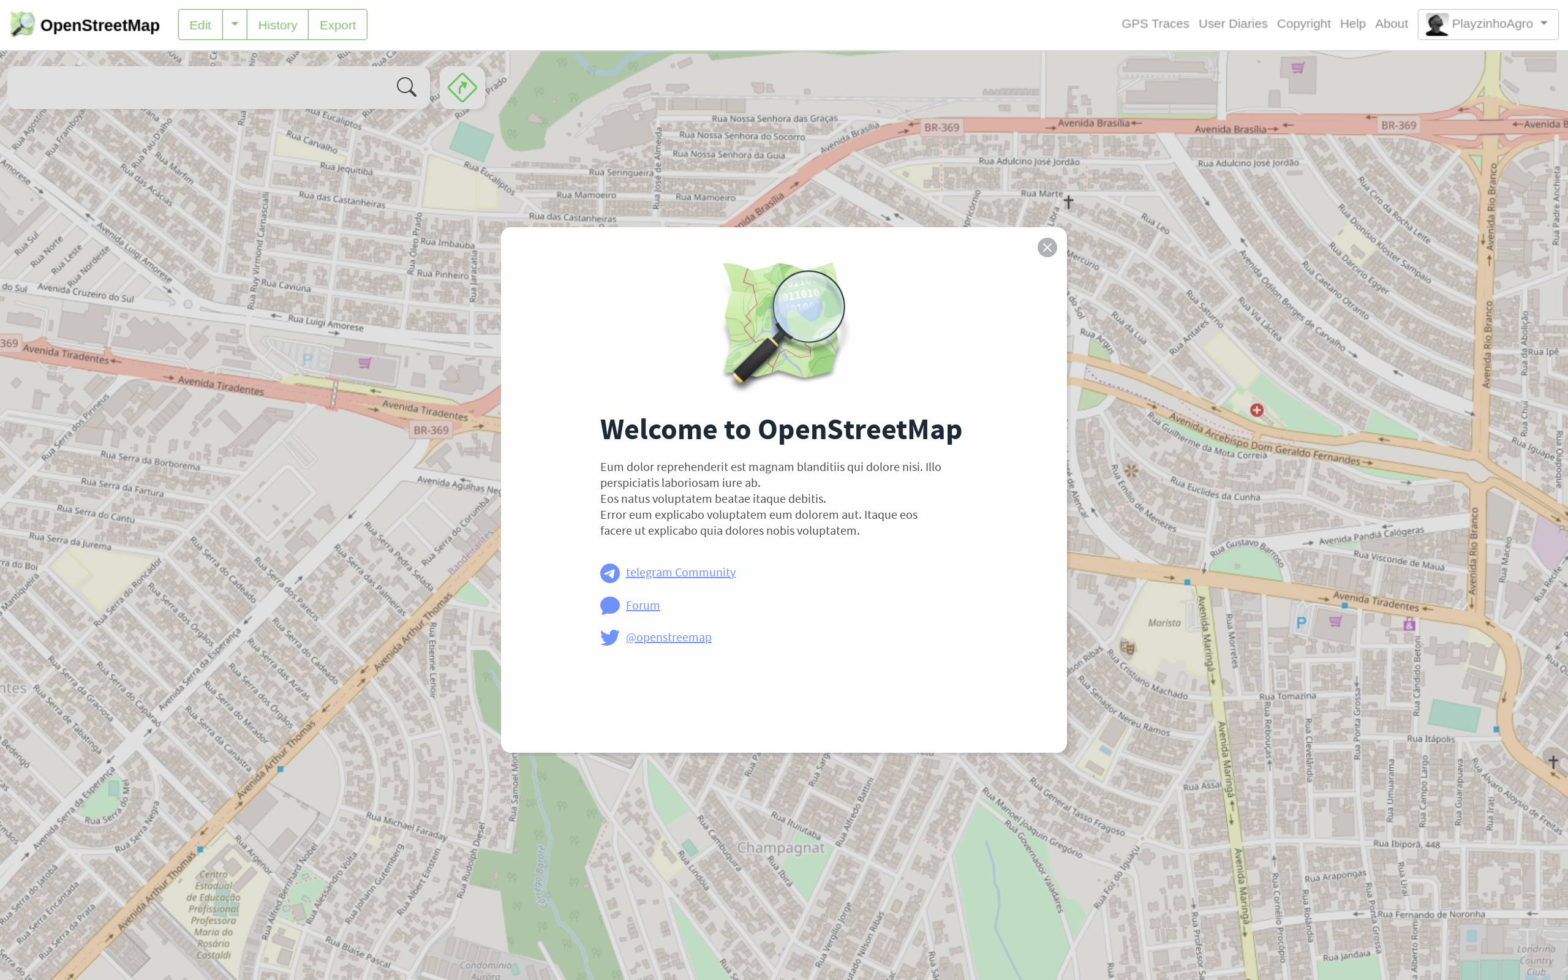Click the OpenStreetMap logo in the header
Screen dimensions: 1568x980
click(23, 24)
